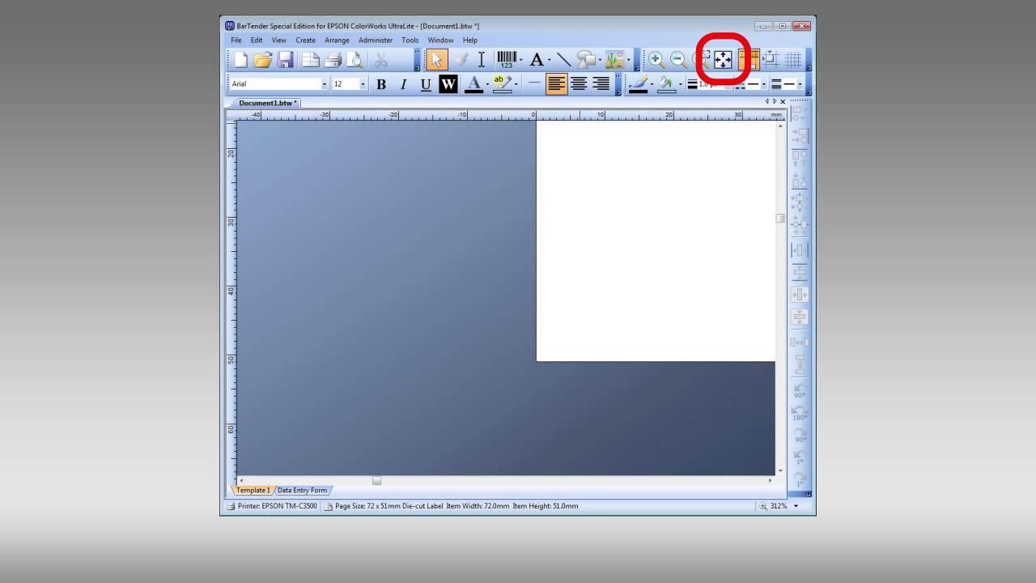Toggle Bold formatting
This screenshot has height=583, width=1036.
[381, 83]
